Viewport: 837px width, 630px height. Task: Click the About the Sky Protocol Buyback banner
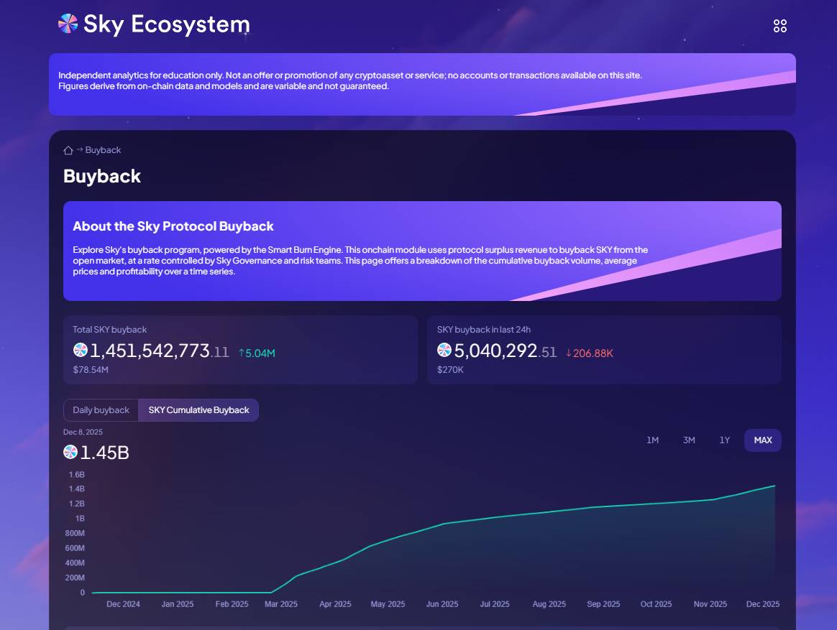422,251
